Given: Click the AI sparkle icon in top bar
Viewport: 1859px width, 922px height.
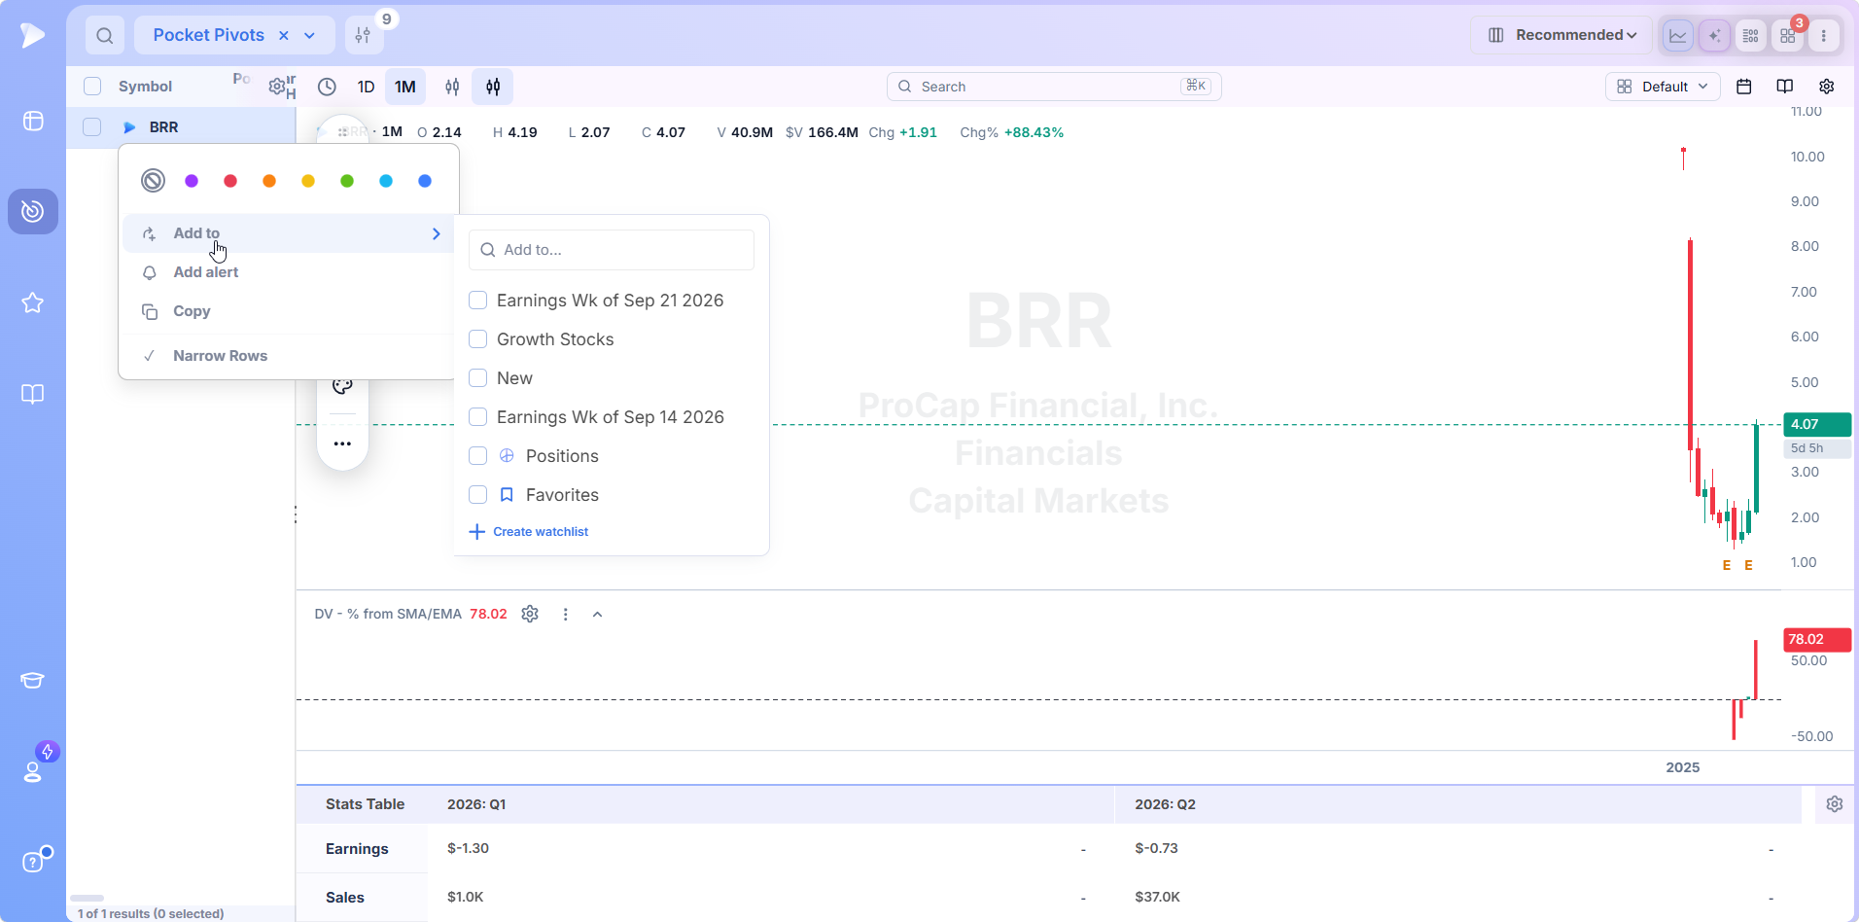Looking at the screenshot, I should click(x=1715, y=36).
